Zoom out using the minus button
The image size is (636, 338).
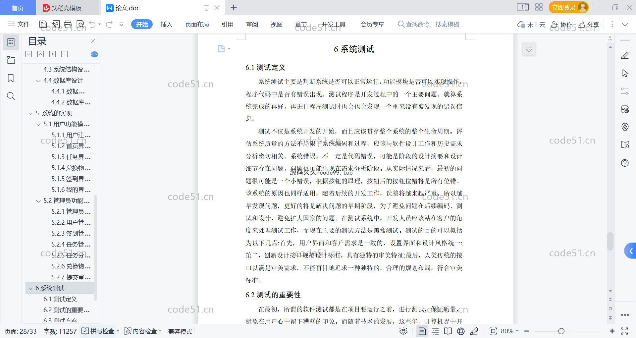coord(527,331)
